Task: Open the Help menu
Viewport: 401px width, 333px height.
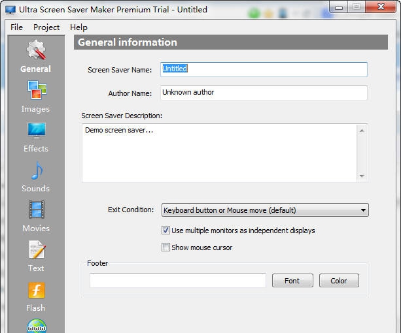Action: point(78,27)
